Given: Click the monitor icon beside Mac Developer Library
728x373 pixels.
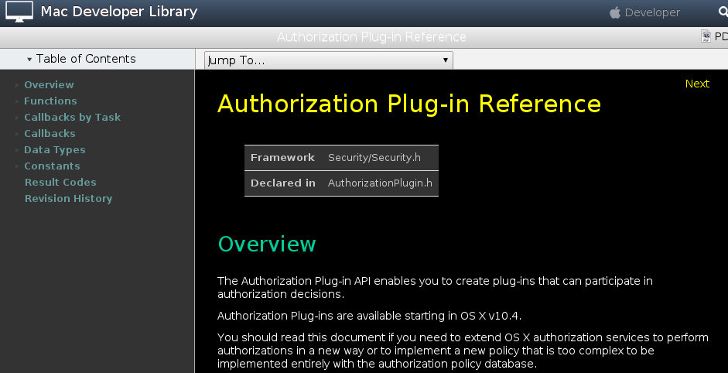Looking at the screenshot, I should [x=19, y=12].
